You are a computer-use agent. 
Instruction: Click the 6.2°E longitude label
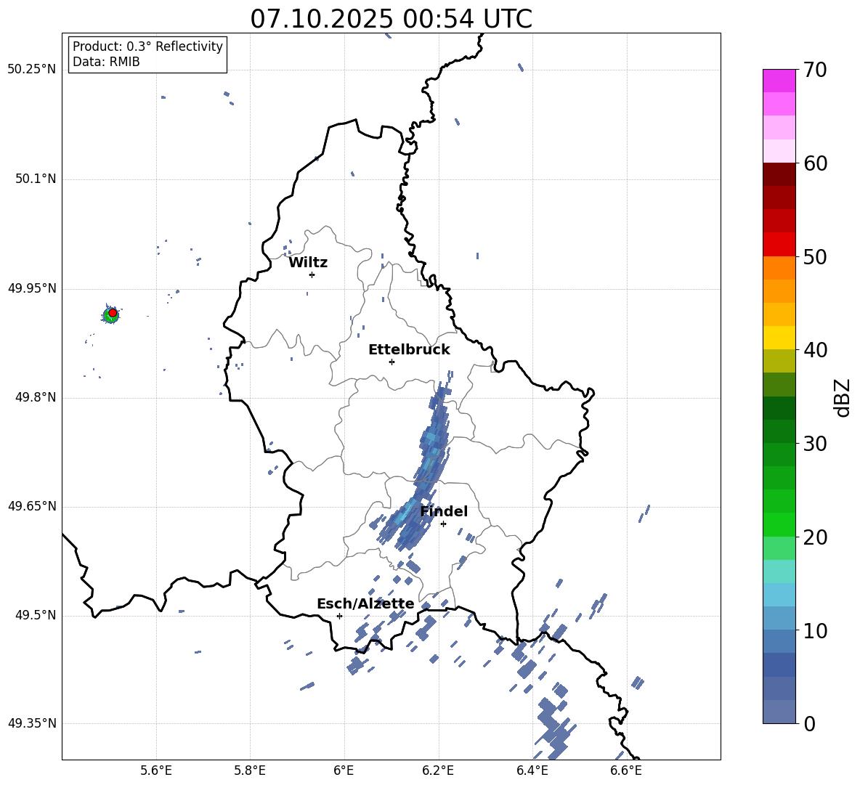tap(438, 770)
